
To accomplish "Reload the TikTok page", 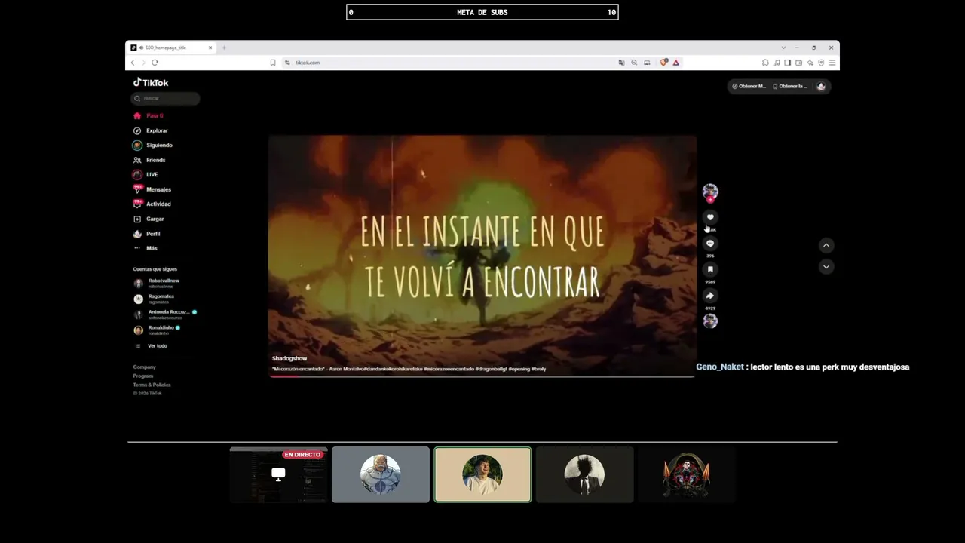I will (x=155, y=63).
